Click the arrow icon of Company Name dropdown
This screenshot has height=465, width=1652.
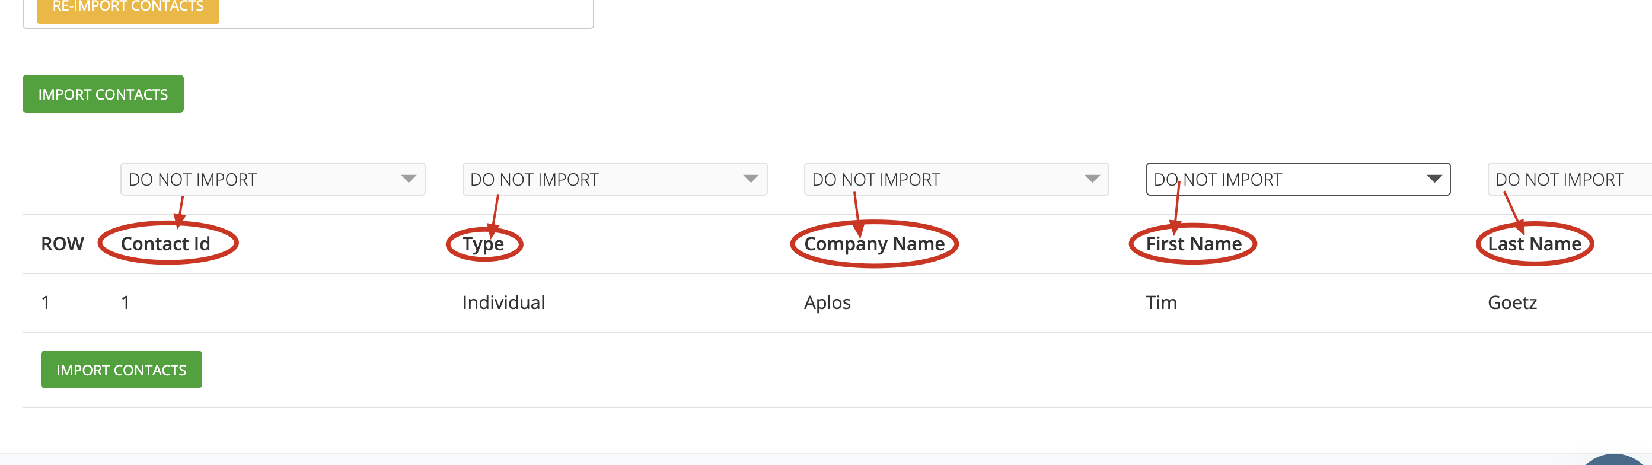point(1092,179)
